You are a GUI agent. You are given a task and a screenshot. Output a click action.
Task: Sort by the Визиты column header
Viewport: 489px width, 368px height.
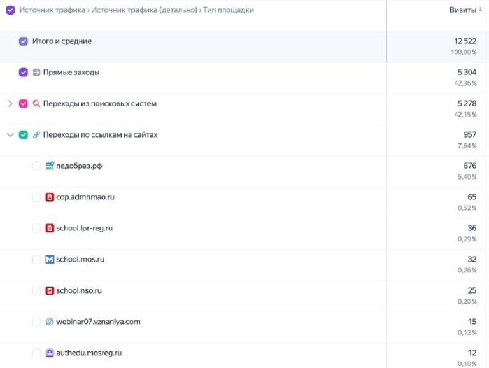(x=462, y=10)
